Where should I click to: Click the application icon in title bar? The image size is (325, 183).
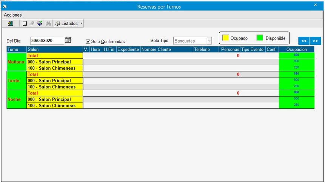(5, 6)
